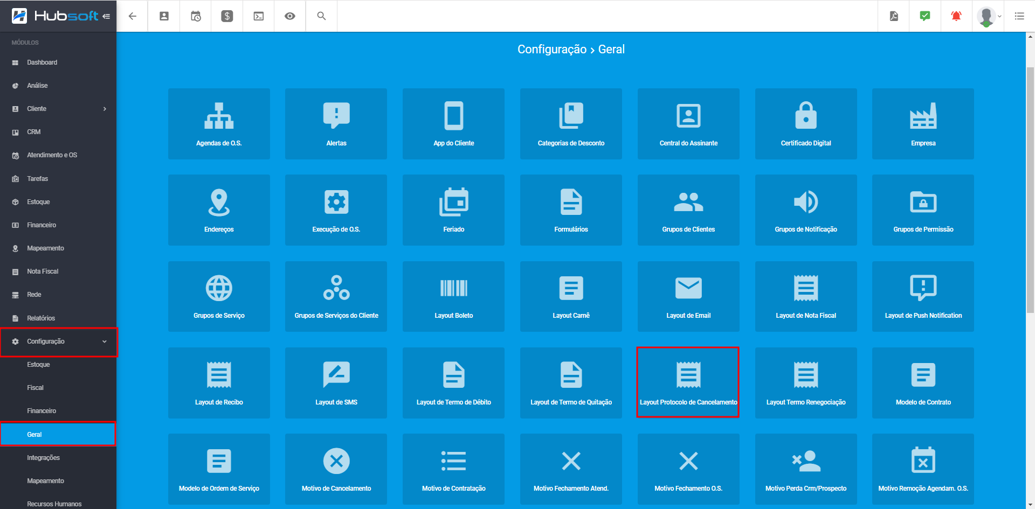Viewport: 1035px width, 509px height.
Task: Open Certificado Digital lock tile
Action: pos(806,124)
